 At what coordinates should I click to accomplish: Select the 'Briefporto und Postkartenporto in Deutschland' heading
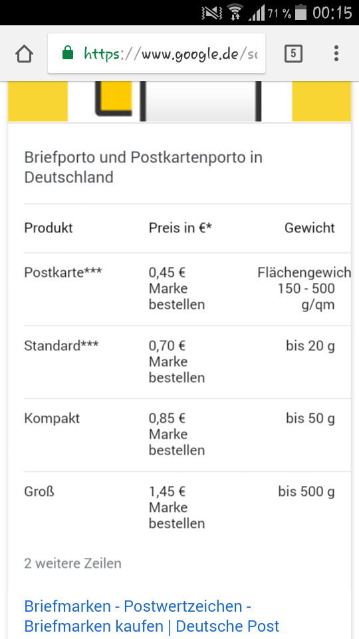144,167
